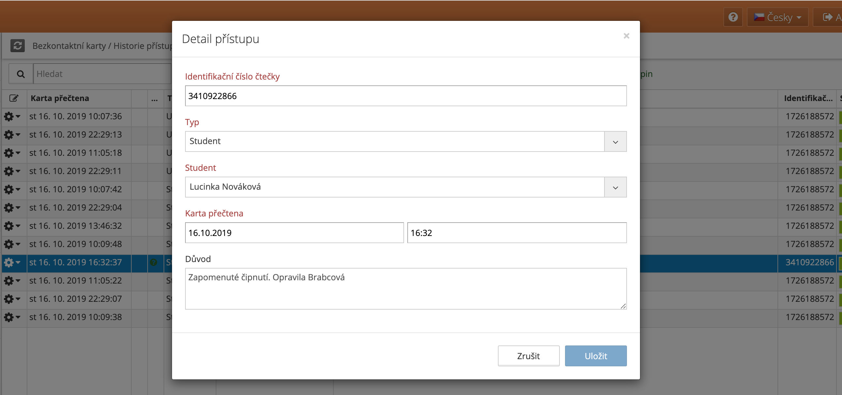Viewport: 842px width, 395px height.
Task: Click the refresh icon beside the breadcrumb
Action: click(17, 45)
